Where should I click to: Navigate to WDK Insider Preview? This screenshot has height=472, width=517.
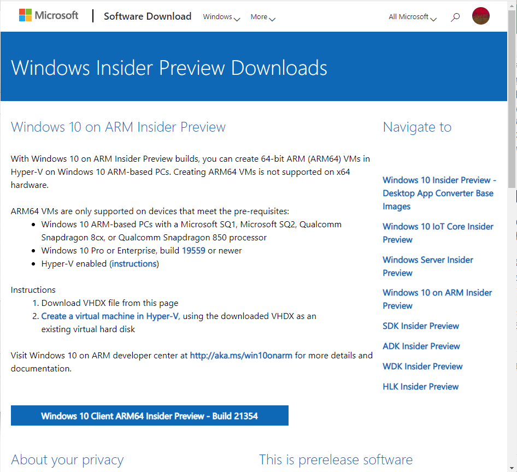[x=422, y=366]
